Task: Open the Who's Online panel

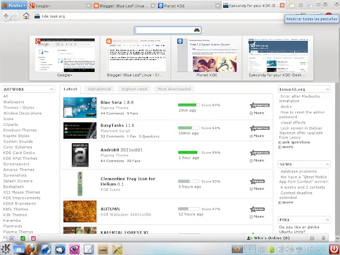Action: (269, 238)
